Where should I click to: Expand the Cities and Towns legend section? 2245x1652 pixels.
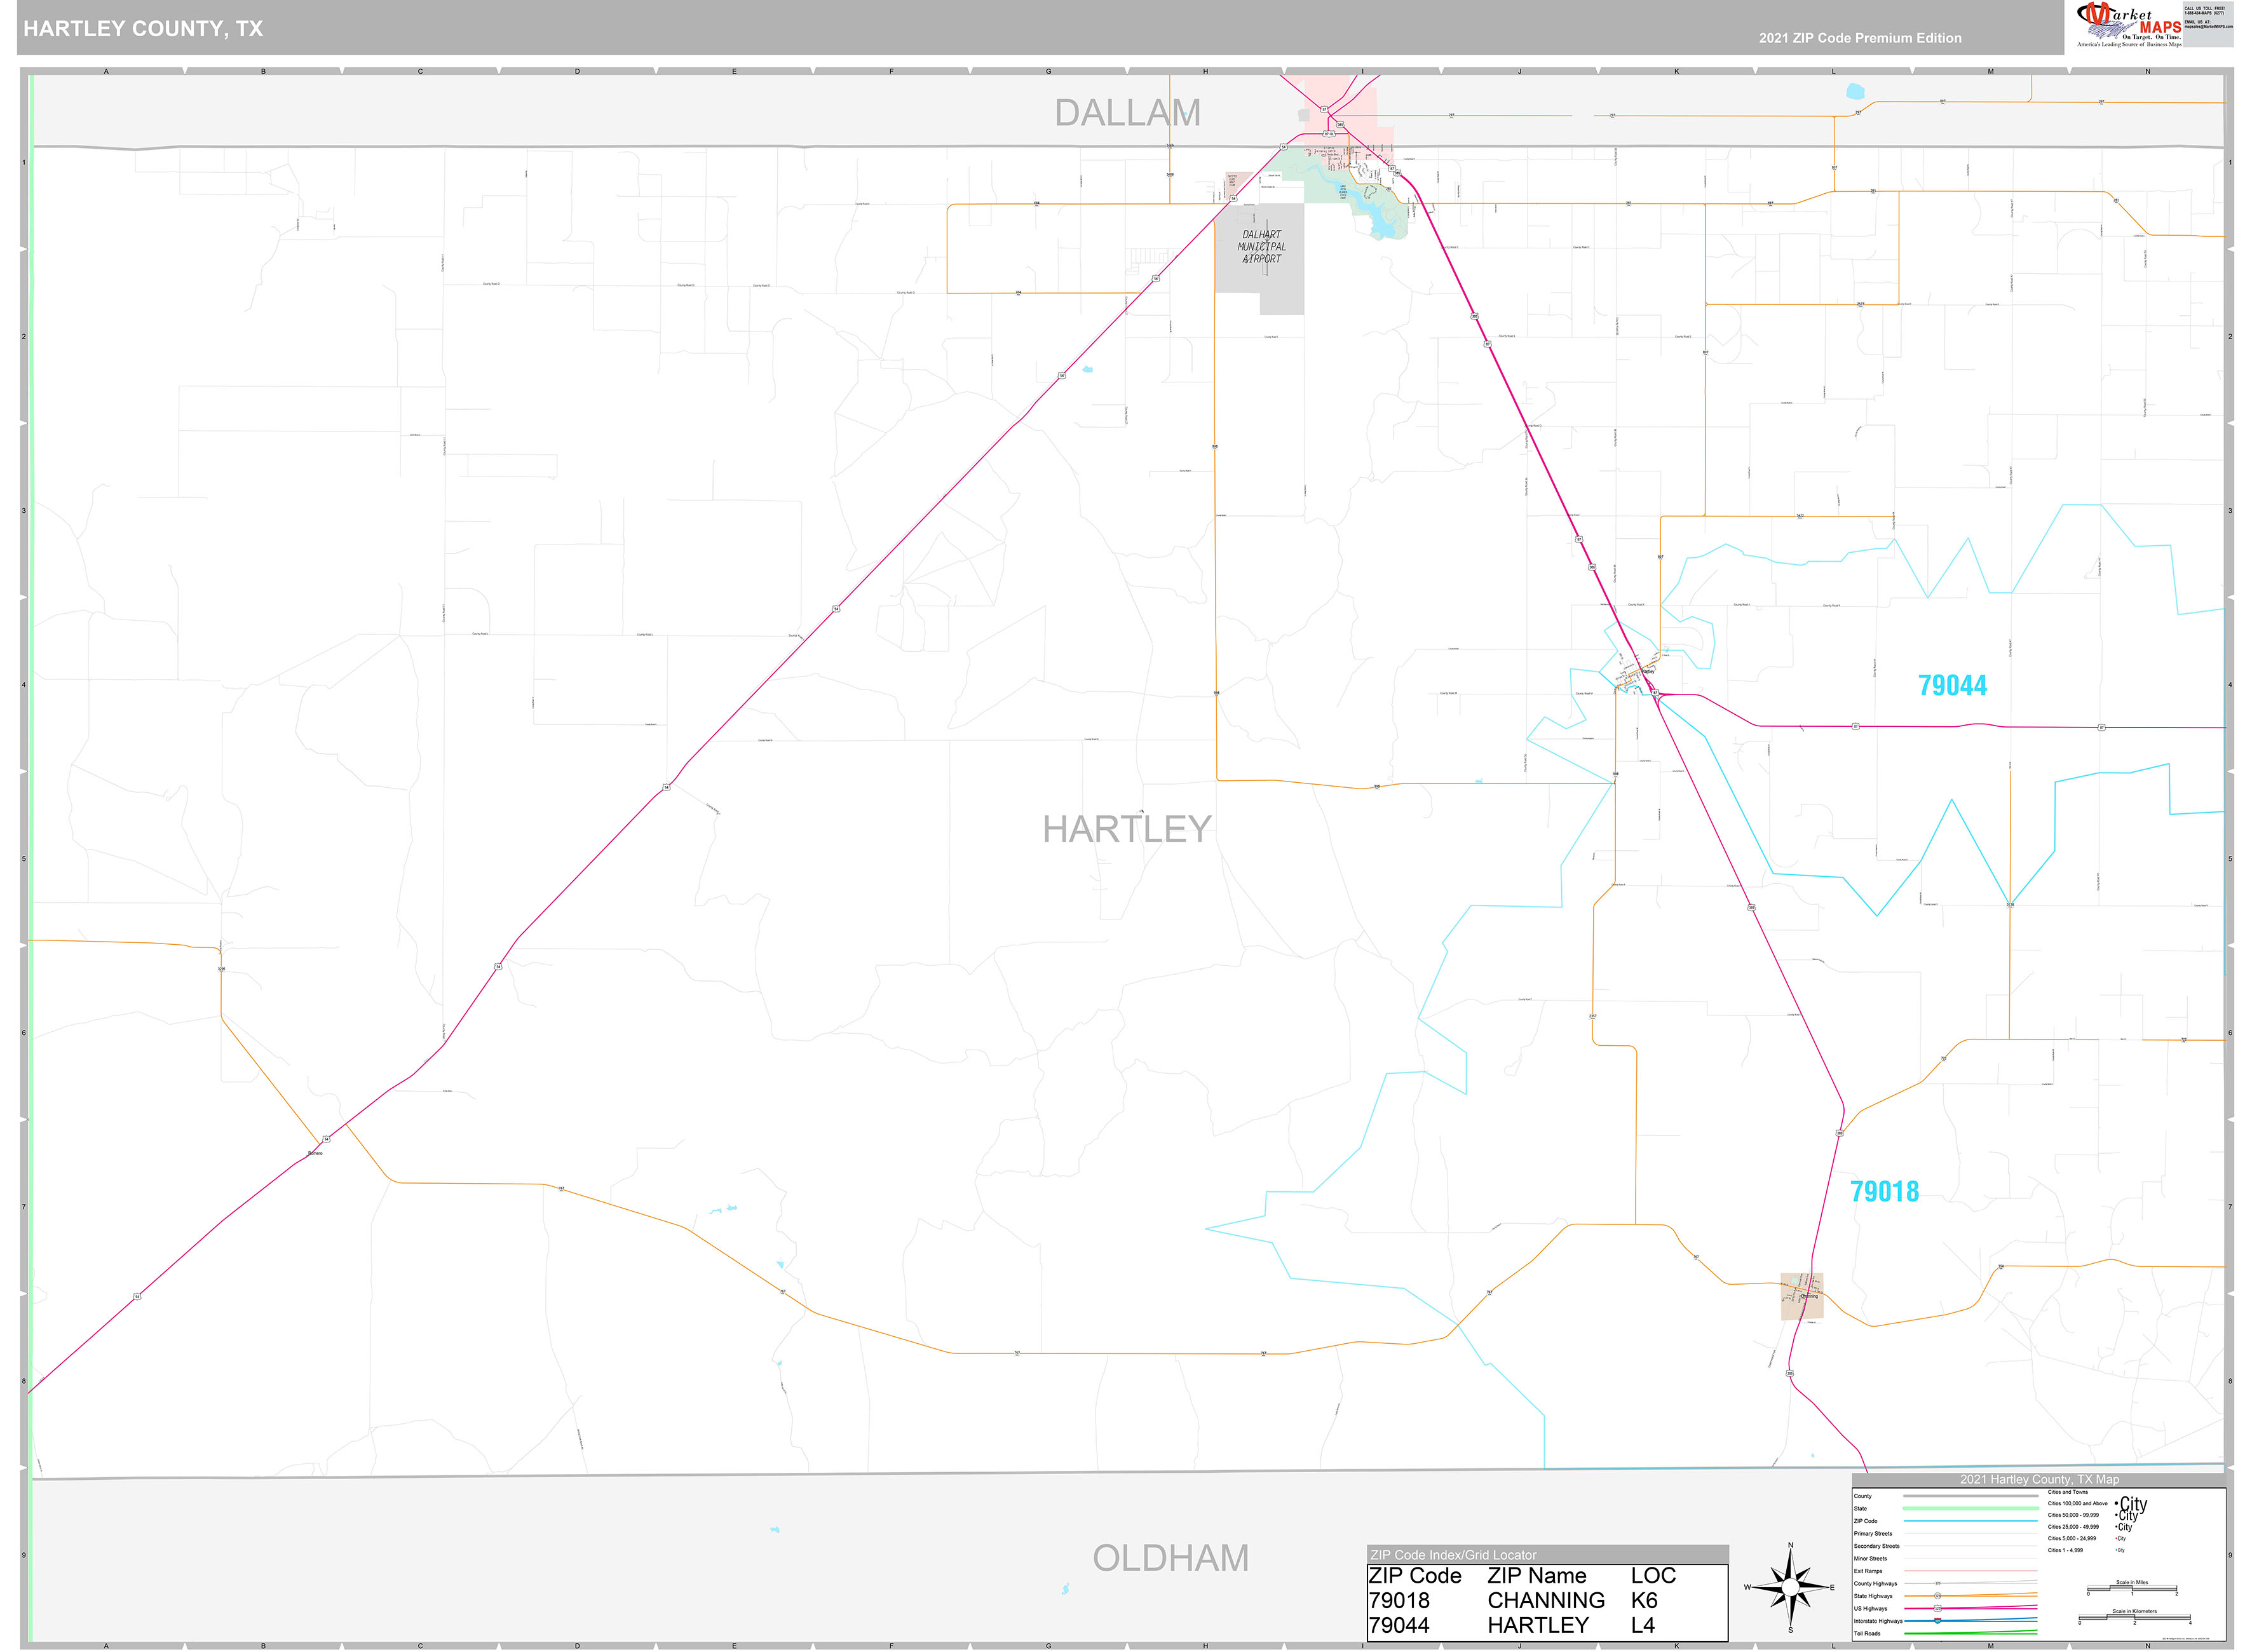click(2069, 1492)
